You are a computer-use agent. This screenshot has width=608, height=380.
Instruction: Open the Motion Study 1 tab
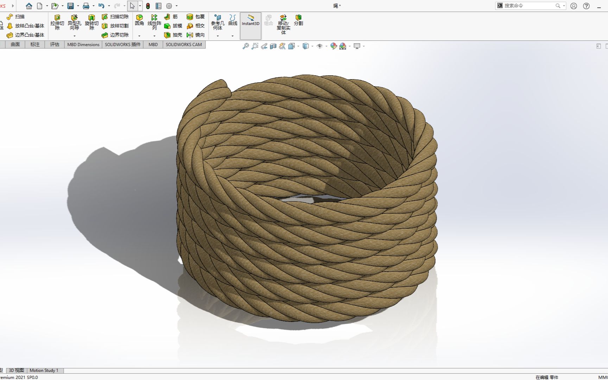coord(44,370)
